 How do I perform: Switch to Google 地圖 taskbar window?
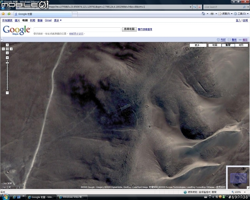click(41, 197)
